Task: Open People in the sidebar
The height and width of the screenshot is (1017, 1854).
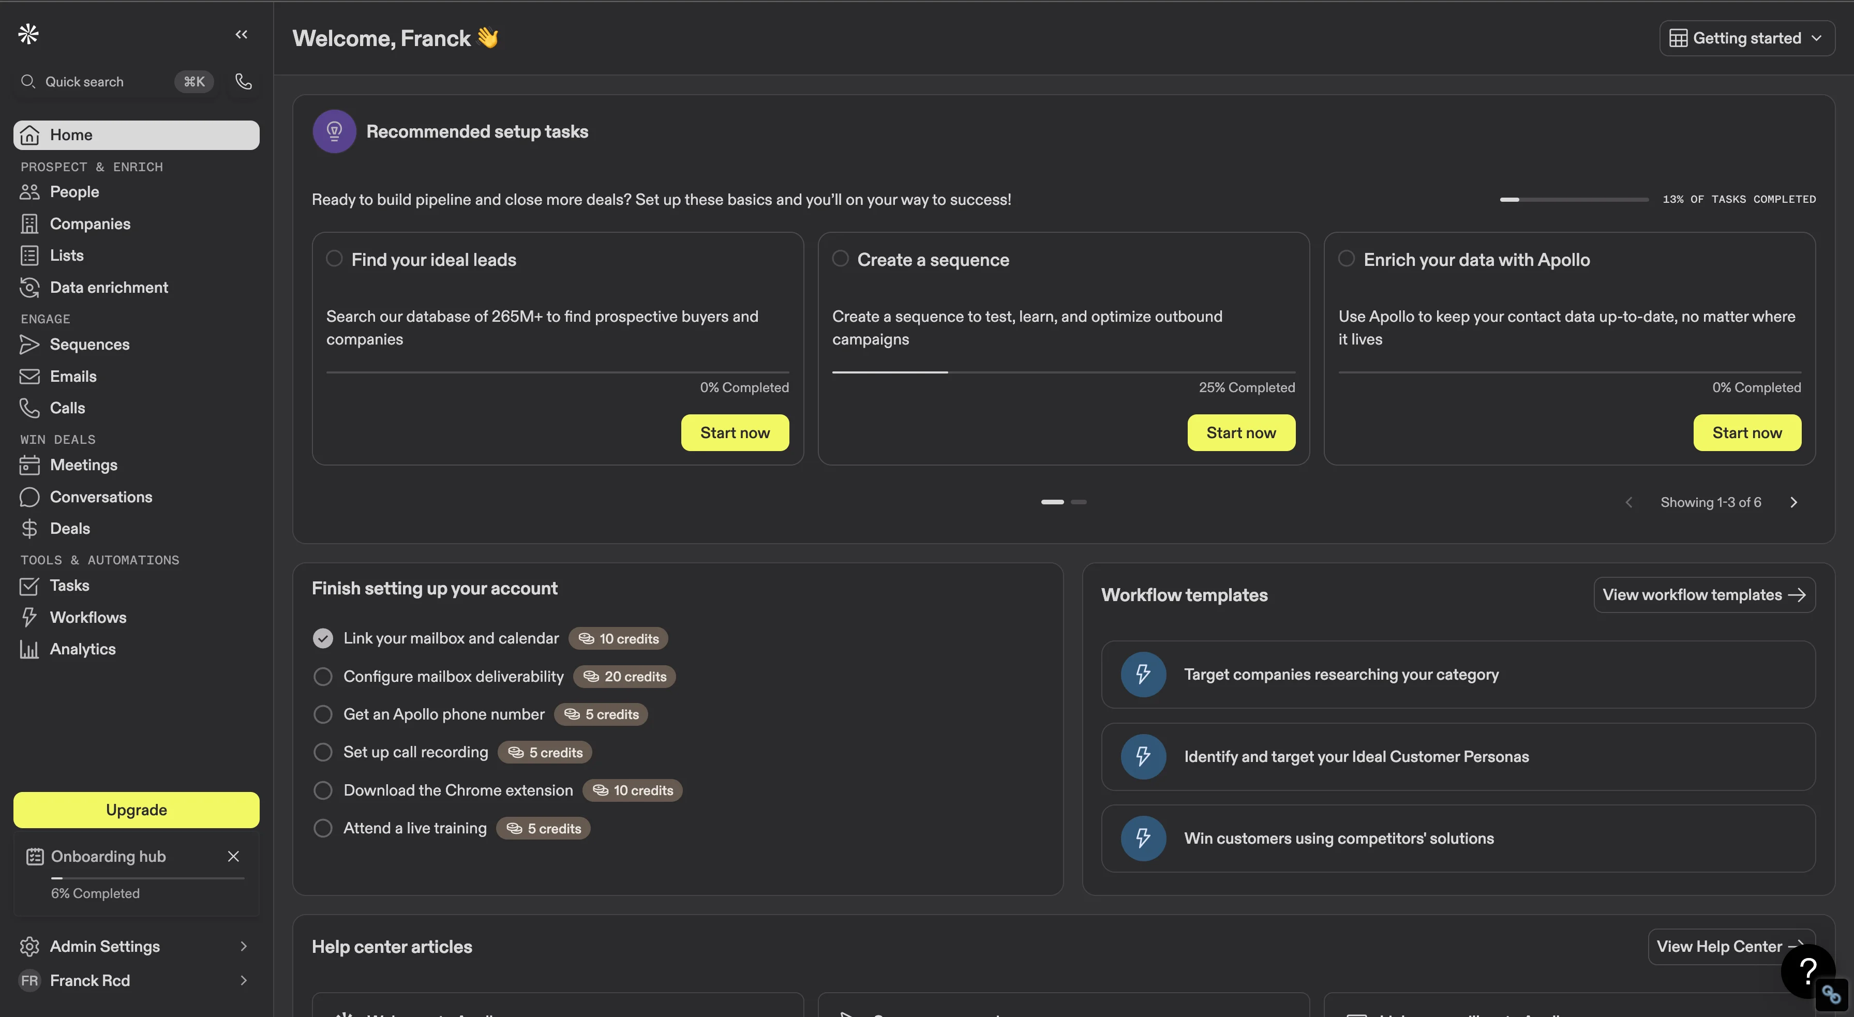Action: click(x=136, y=191)
